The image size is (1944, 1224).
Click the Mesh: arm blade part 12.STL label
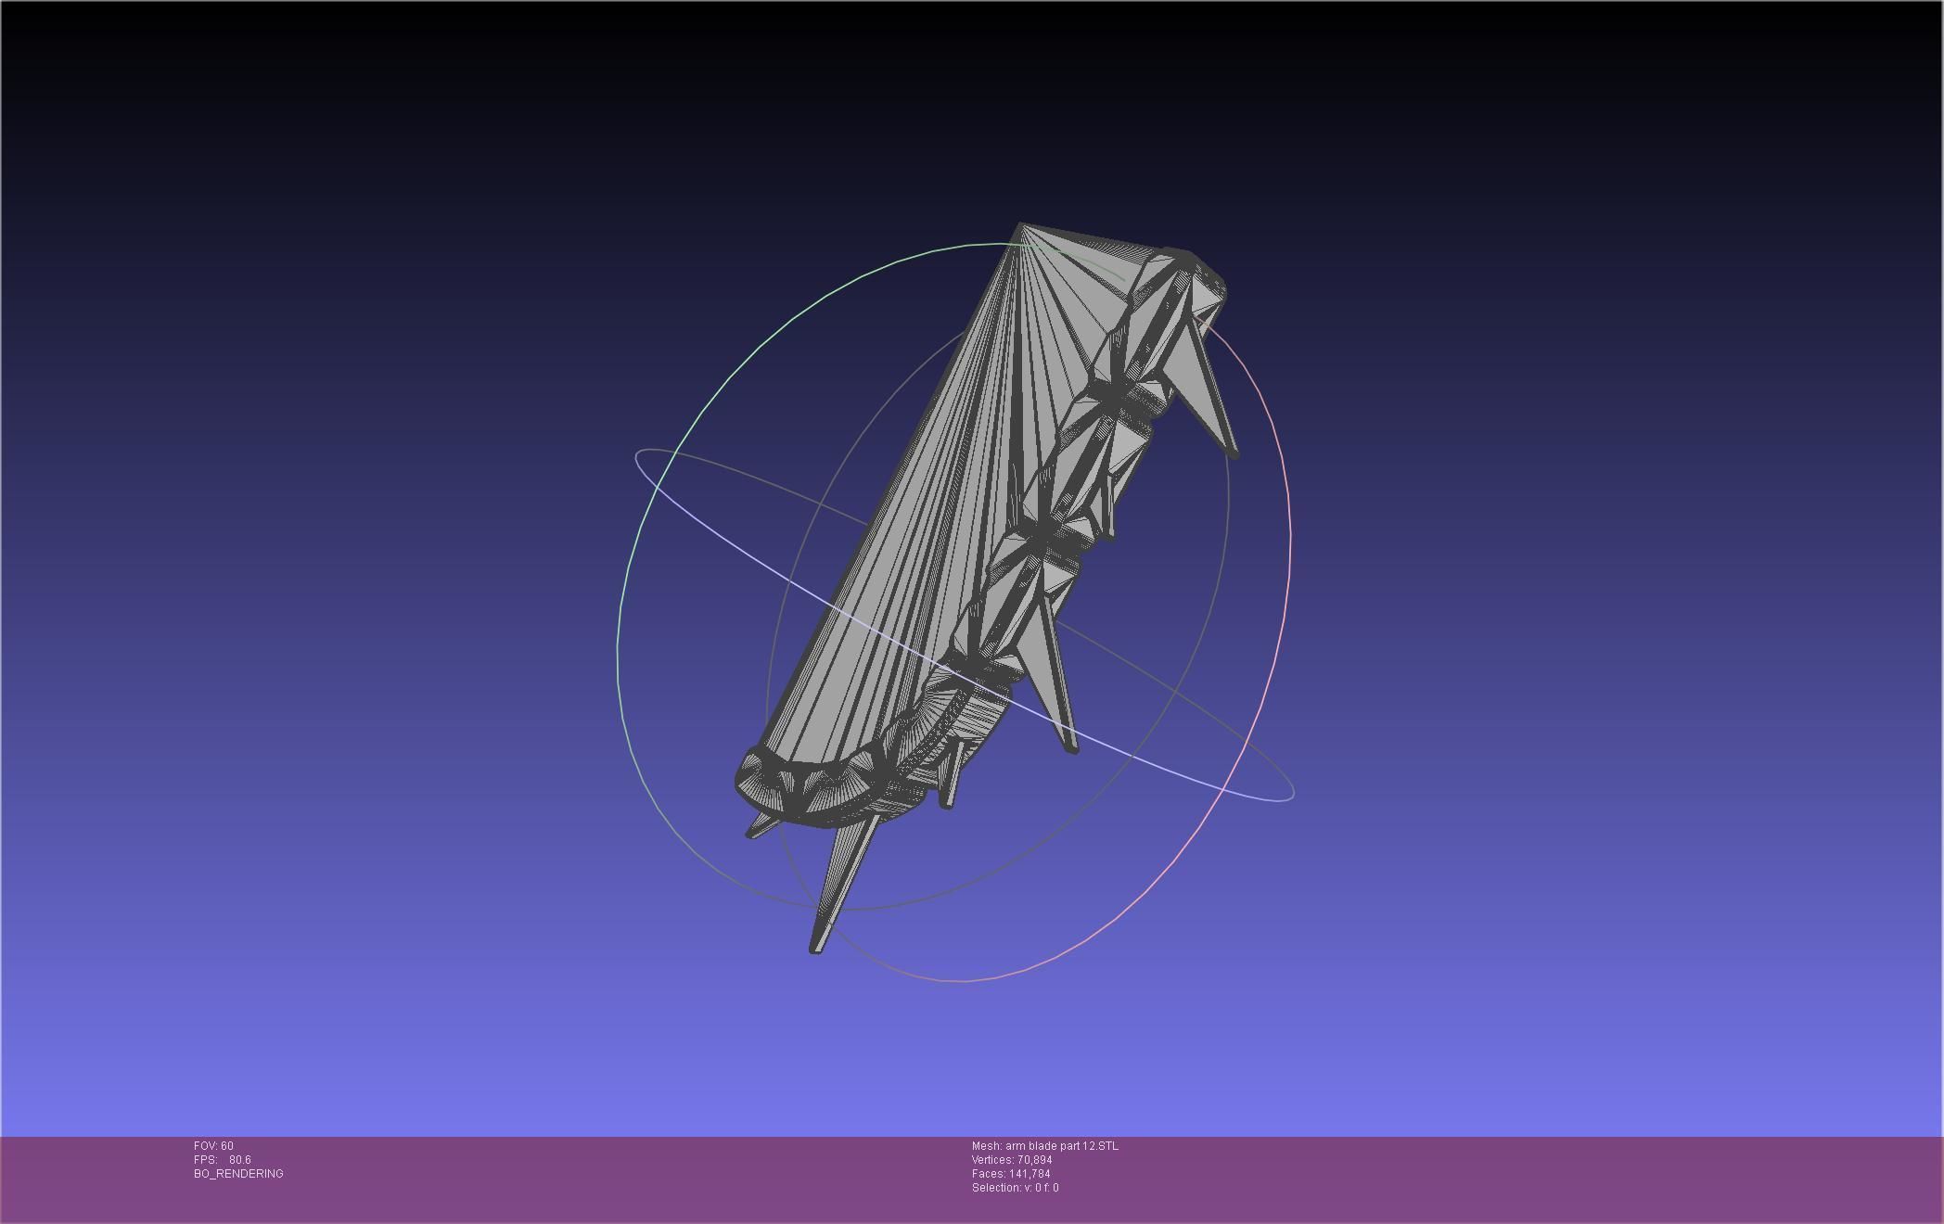[x=1045, y=1146]
